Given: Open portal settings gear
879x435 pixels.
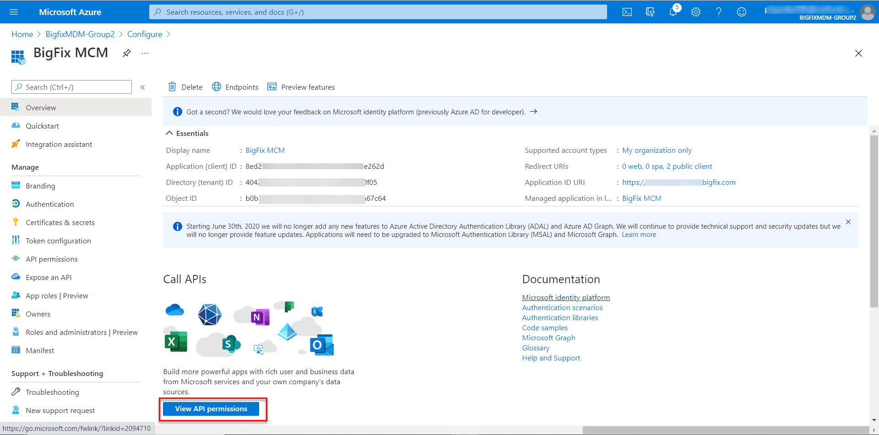Looking at the screenshot, I should tap(696, 12).
